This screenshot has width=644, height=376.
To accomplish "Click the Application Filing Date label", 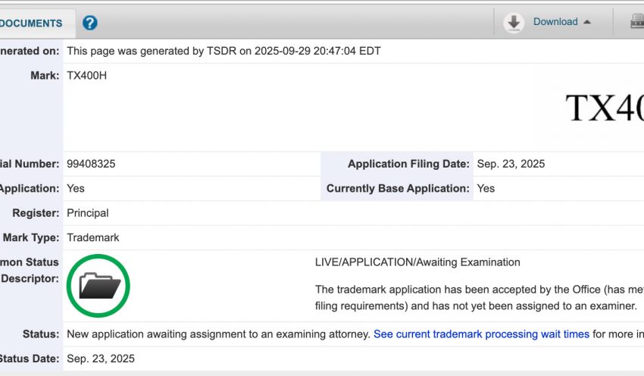I will tap(408, 164).
